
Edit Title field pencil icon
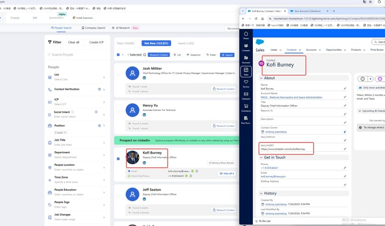345,105
